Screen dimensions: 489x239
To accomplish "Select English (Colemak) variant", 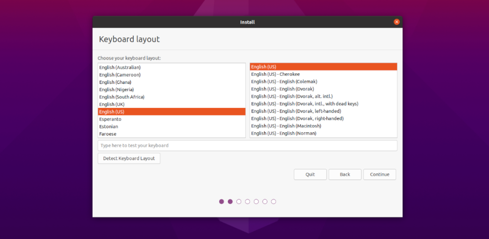I will (x=323, y=82).
